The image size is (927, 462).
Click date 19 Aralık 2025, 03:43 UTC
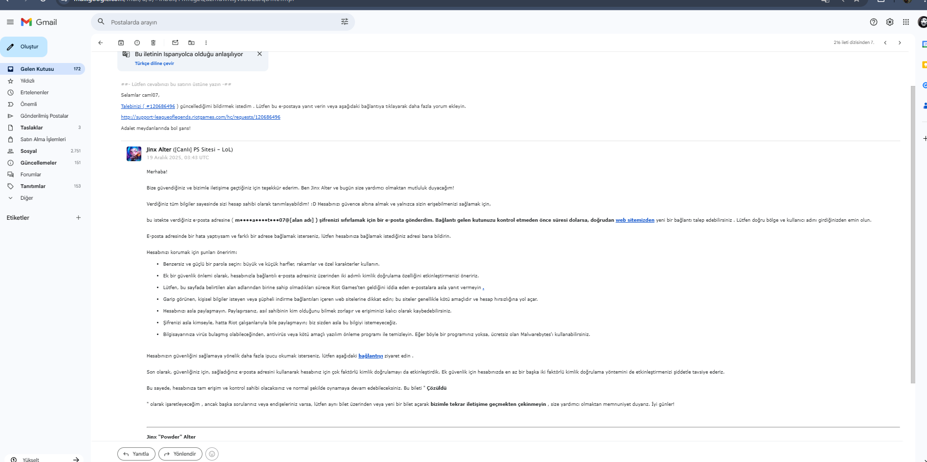177,158
